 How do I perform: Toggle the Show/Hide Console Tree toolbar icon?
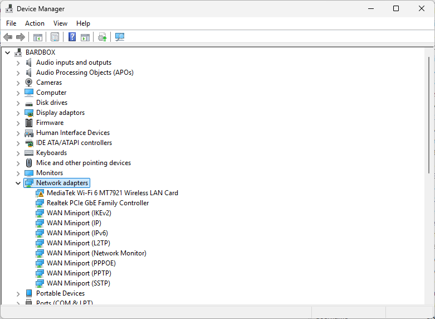[x=38, y=37]
